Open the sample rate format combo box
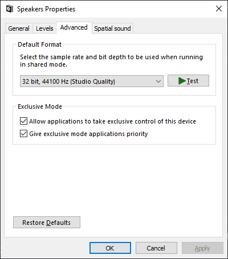The width and height of the screenshot is (228, 259). [x=92, y=81]
